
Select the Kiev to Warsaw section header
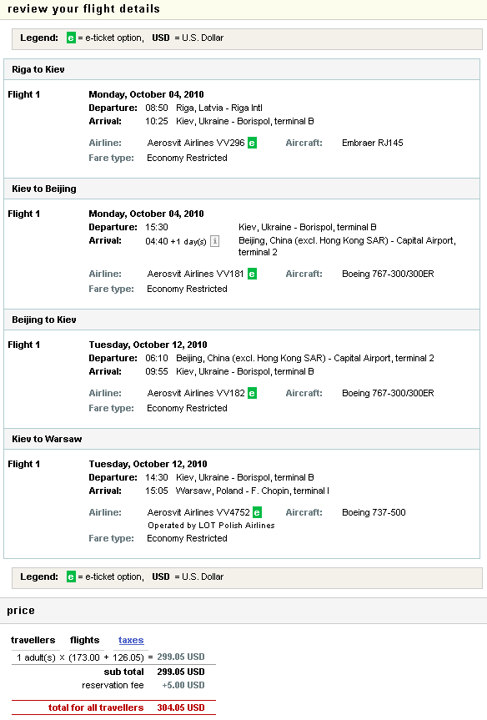(242, 439)
